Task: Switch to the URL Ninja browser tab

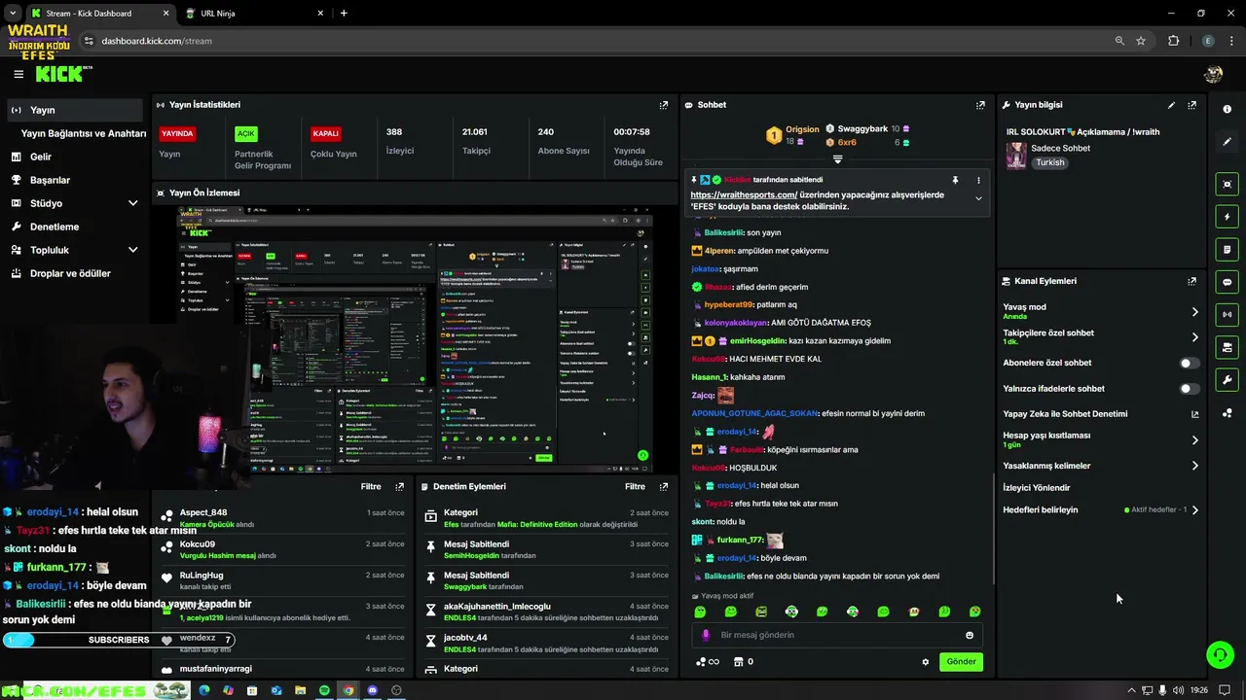Action: click(253, 14)
